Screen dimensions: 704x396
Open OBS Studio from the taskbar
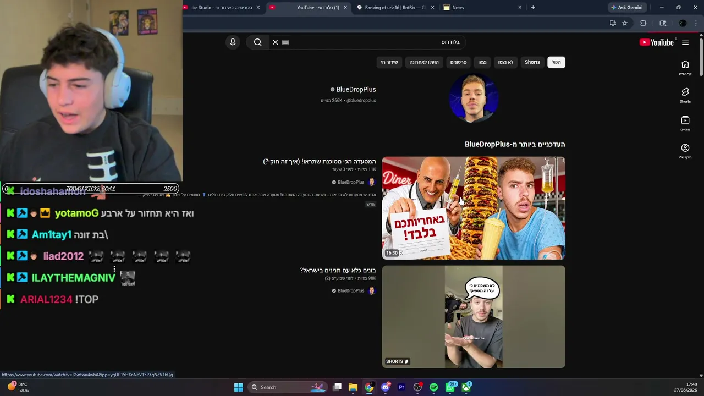[x=417, y=387]
